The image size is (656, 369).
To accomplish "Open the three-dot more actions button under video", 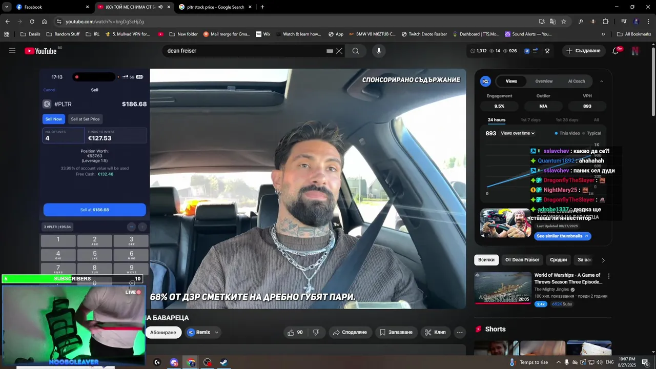I will click(x=460, y=332).
